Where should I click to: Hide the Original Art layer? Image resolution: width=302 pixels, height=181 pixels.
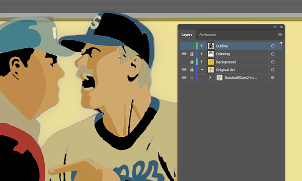tap(184, 69)
